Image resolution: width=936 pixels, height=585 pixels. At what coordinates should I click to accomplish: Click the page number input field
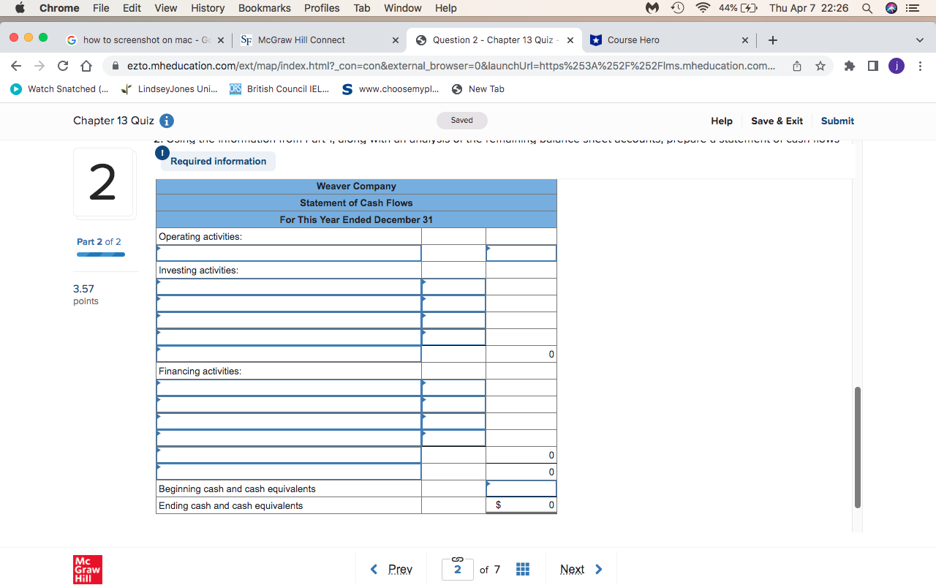[x=457, y=568]
